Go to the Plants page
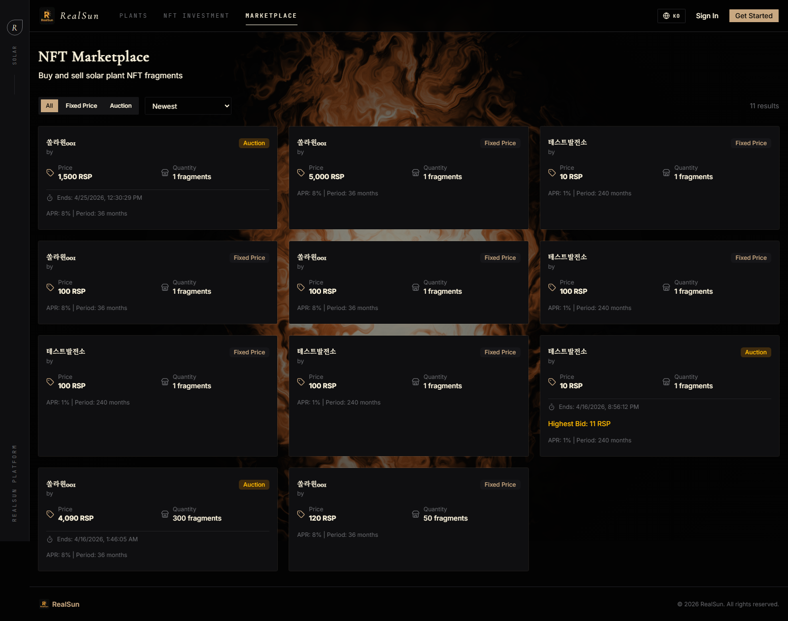788x621 pixels. tap(133, 16)
